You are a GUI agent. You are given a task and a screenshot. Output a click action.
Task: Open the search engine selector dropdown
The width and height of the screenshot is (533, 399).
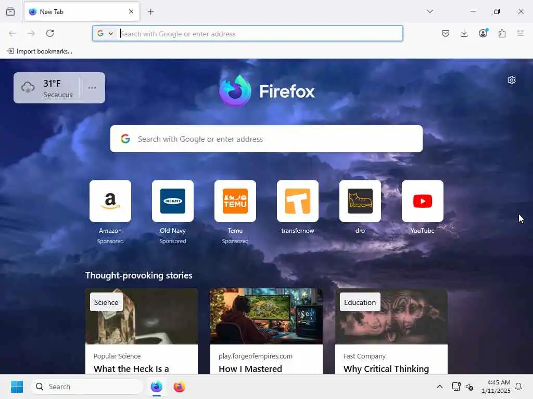[105, 34]
